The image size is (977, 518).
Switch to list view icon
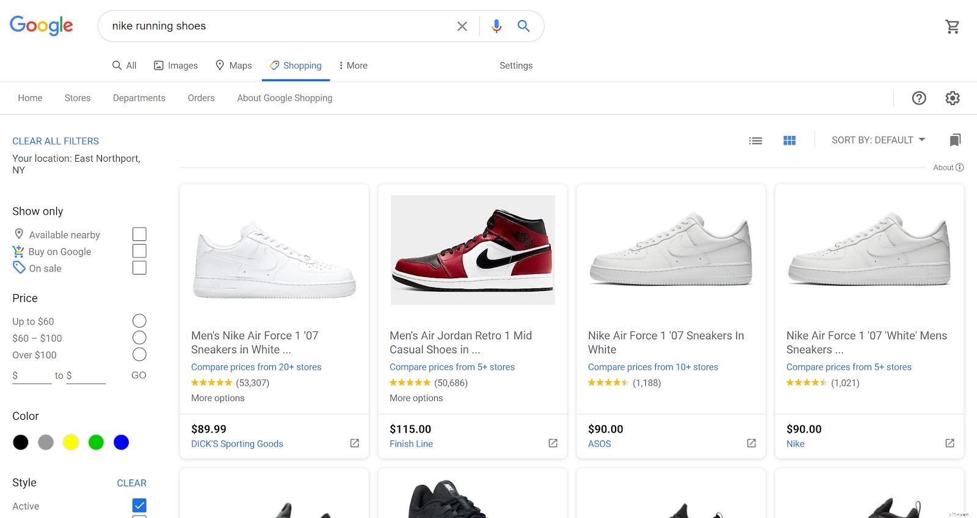(x=755, y=140)
